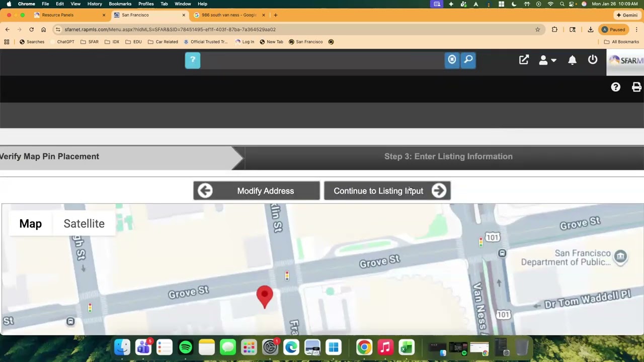
Task: Open the Log In bookmark
Action: click(245, 42)
